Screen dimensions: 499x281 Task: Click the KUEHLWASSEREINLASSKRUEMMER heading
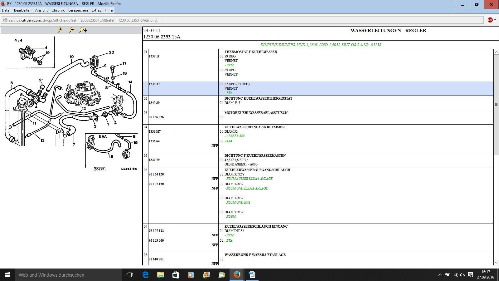pos(254,127)
